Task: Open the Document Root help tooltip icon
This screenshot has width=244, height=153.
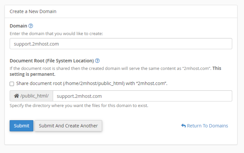Action: 97,61
